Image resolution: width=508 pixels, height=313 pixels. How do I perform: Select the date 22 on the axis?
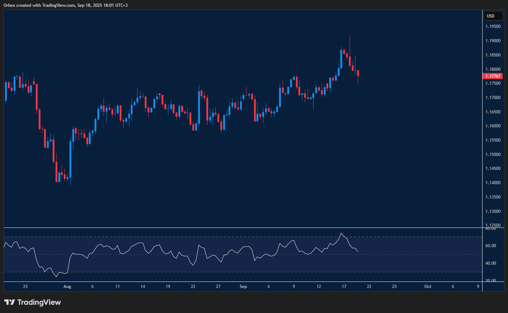pyautogui.click(x=193, y=286)
